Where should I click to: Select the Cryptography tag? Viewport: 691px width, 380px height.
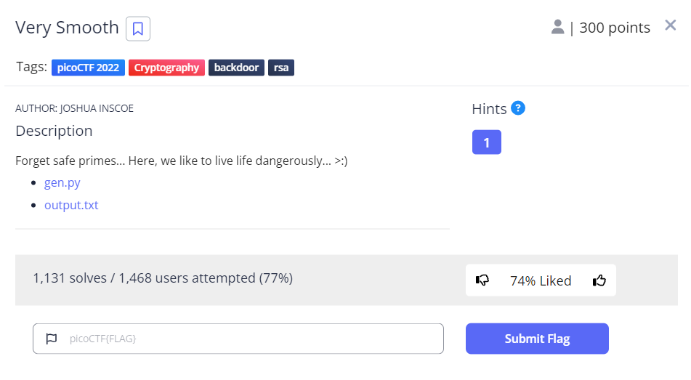[166, 68]
